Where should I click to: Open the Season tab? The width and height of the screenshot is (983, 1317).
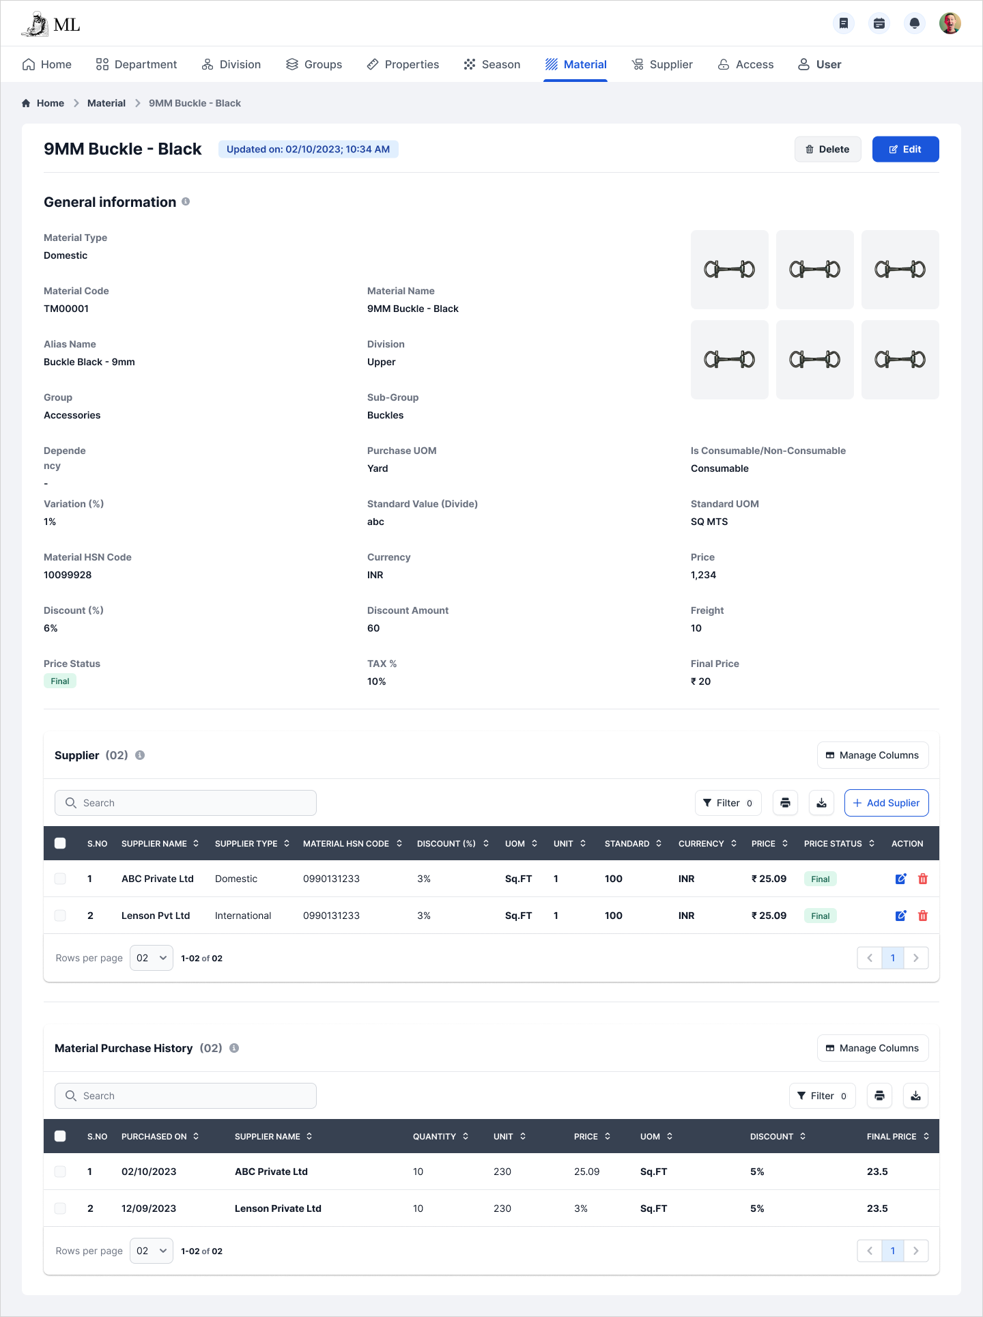click(x=492, y=64)
